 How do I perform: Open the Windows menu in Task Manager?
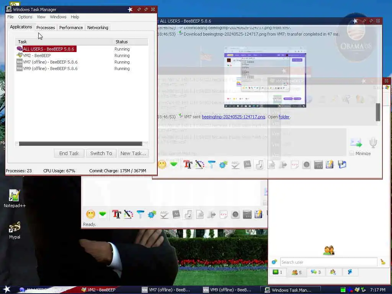click(x=58, y=17)
